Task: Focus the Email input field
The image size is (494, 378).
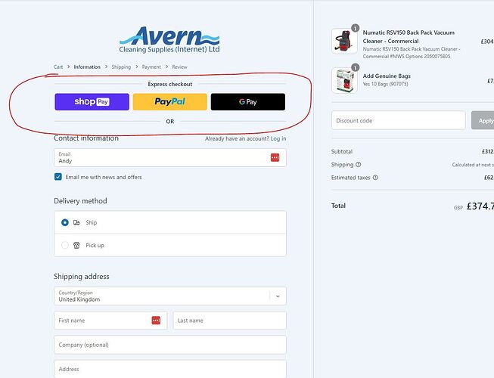Action: 170,158
